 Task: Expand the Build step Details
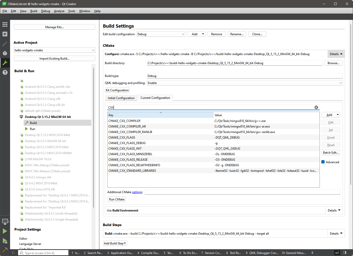(336, 233)
